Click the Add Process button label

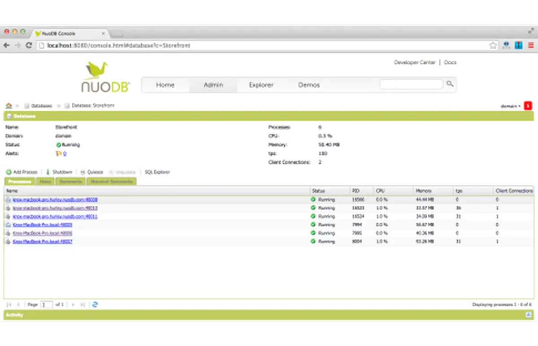pyautogui.click(x=25, y=172)
